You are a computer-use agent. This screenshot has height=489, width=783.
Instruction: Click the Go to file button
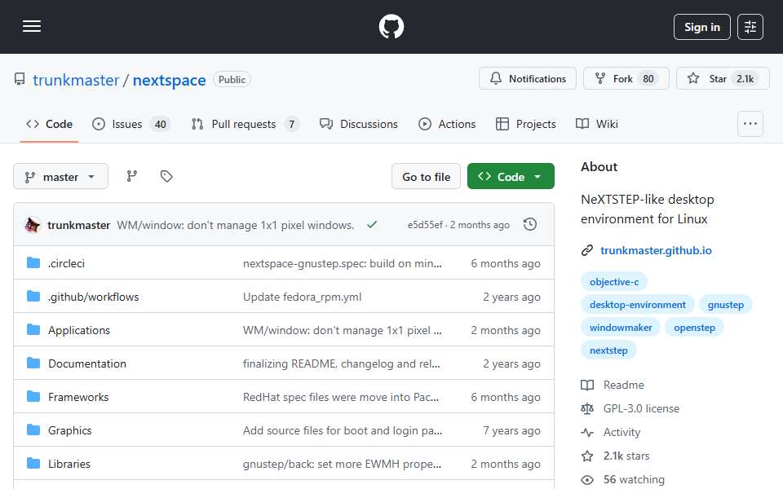click(x=426, y=177)
